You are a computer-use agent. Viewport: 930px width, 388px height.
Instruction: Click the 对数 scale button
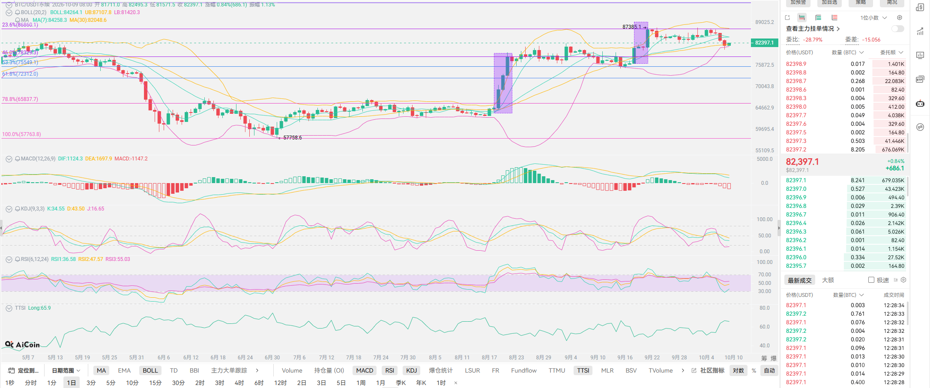[x=739, y=370]
